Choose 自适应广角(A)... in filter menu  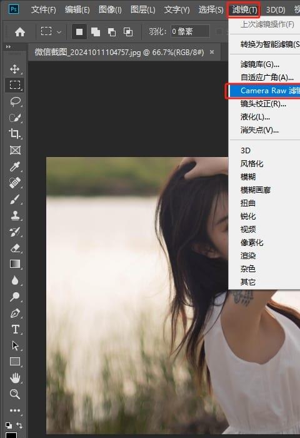[x=264, y=78]
